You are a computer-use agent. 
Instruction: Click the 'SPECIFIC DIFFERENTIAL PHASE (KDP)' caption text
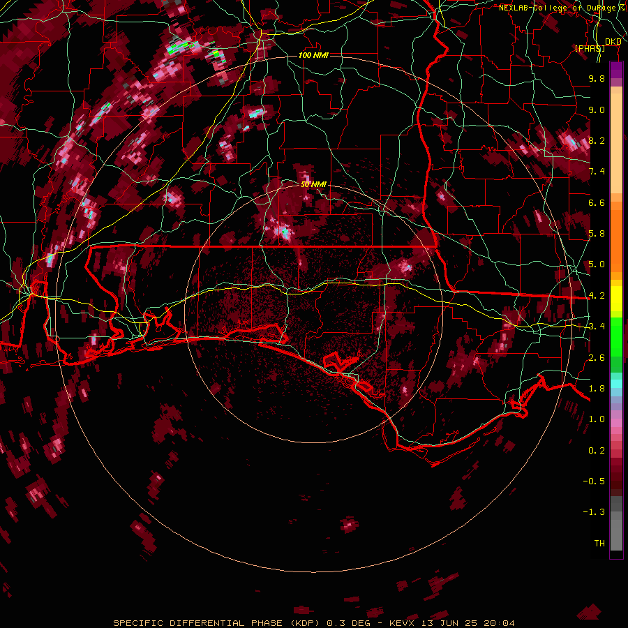(216, 623)
